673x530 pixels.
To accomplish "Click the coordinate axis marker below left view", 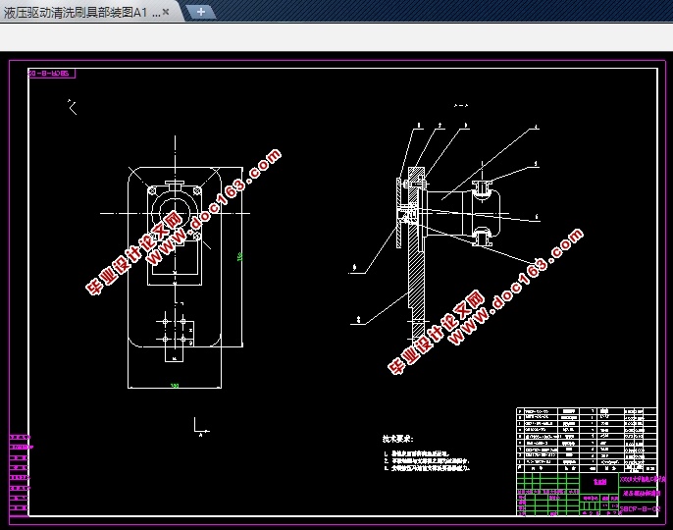I will pos(201,427).
